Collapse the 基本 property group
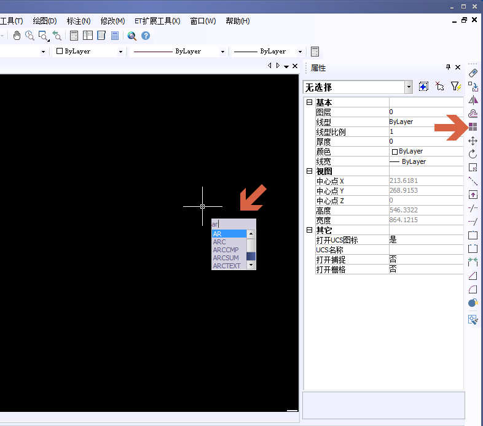This screenshot has height=426, width=483. click(309, 103)
